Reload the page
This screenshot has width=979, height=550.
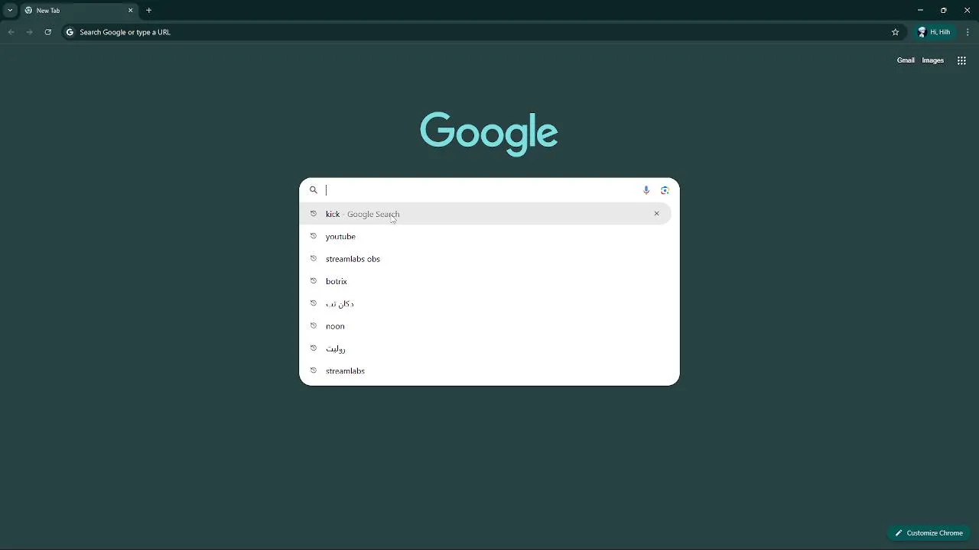[x=47, y=32]
